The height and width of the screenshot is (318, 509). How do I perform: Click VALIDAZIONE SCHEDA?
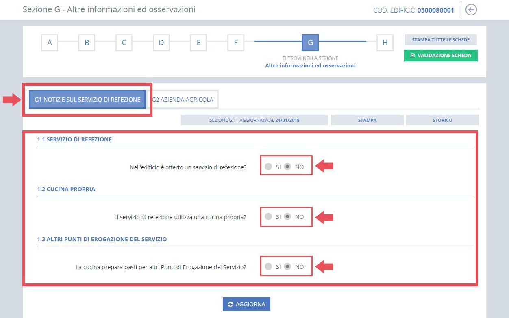(441, 55)
